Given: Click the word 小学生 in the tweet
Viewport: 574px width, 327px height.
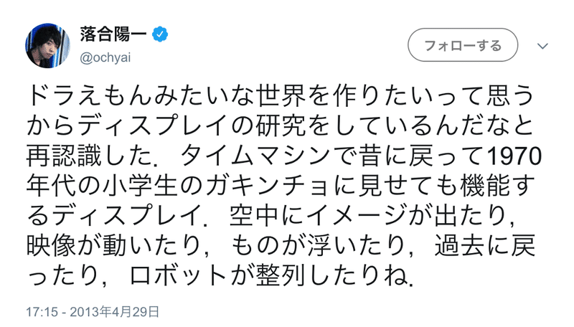Looking at the screenshot, I should pos(140,186).
